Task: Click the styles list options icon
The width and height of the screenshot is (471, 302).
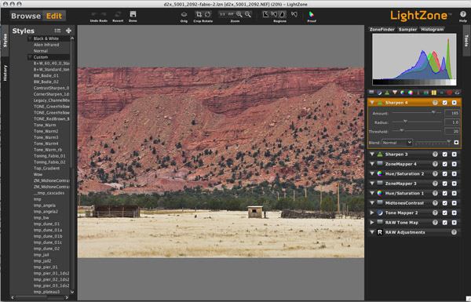Action: click(x=57, y=31)
